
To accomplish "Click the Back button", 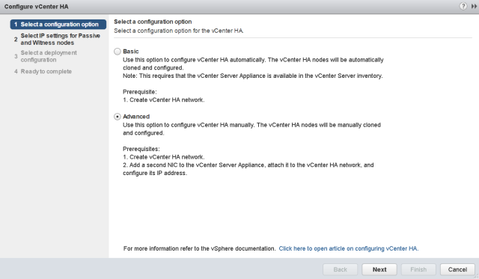I will (x=341, y=269).
